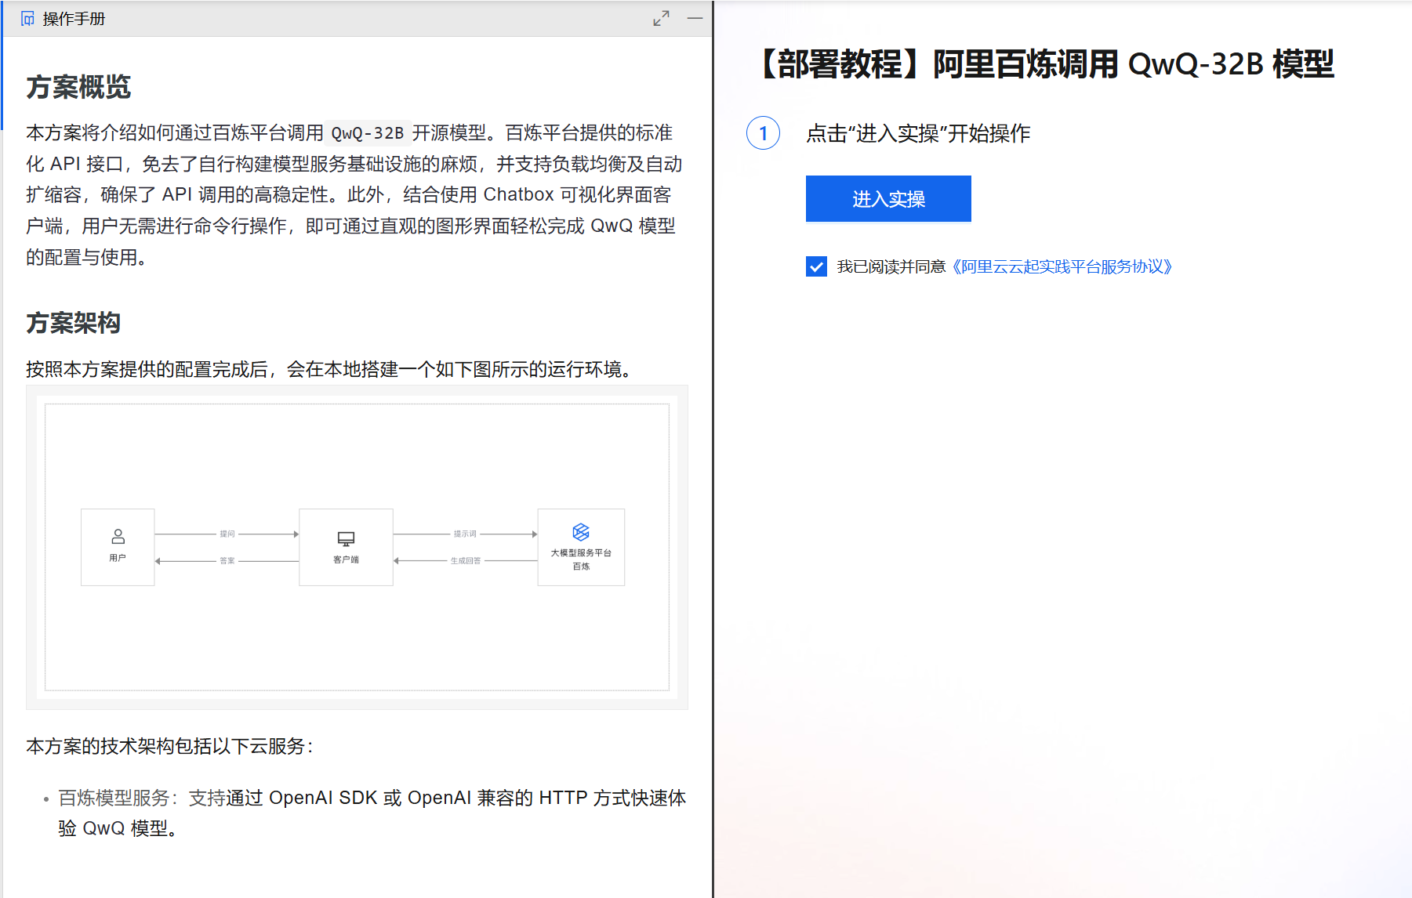Click the 操作手册 panel title text

[x=74, y=19]
